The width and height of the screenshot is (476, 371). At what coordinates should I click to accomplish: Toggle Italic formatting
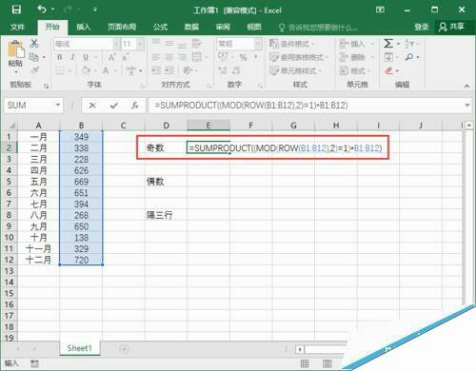pos(72,57)
